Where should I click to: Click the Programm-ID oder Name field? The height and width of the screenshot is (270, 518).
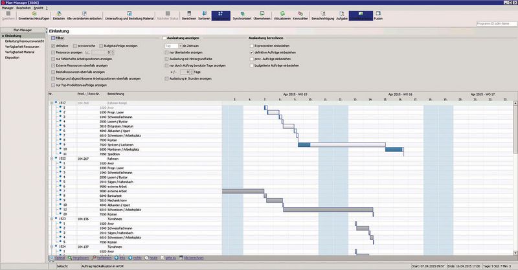point(496,24)
